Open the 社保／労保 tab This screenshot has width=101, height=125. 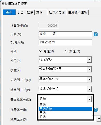57,12
